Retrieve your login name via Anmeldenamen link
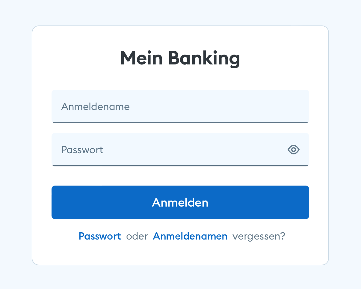 click(x=190, y=236)
